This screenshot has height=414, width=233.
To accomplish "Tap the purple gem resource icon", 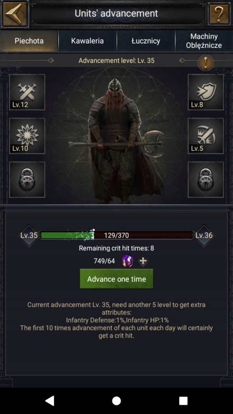I will tap(127, 261).
